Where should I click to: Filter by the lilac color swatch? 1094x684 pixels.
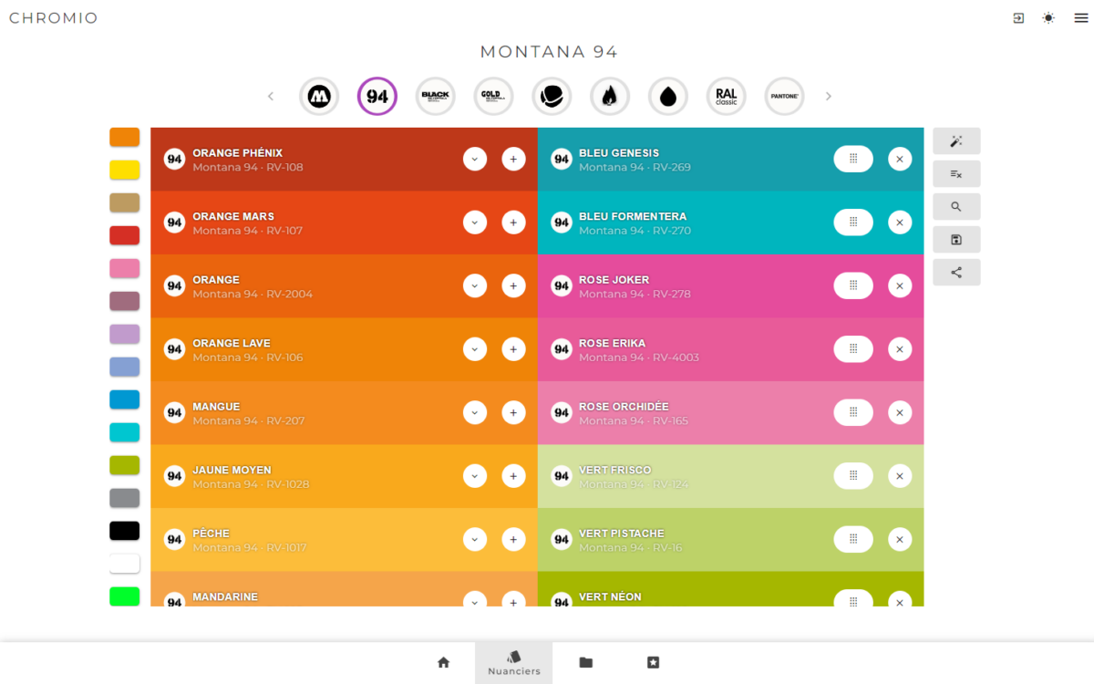click(125, 334)
